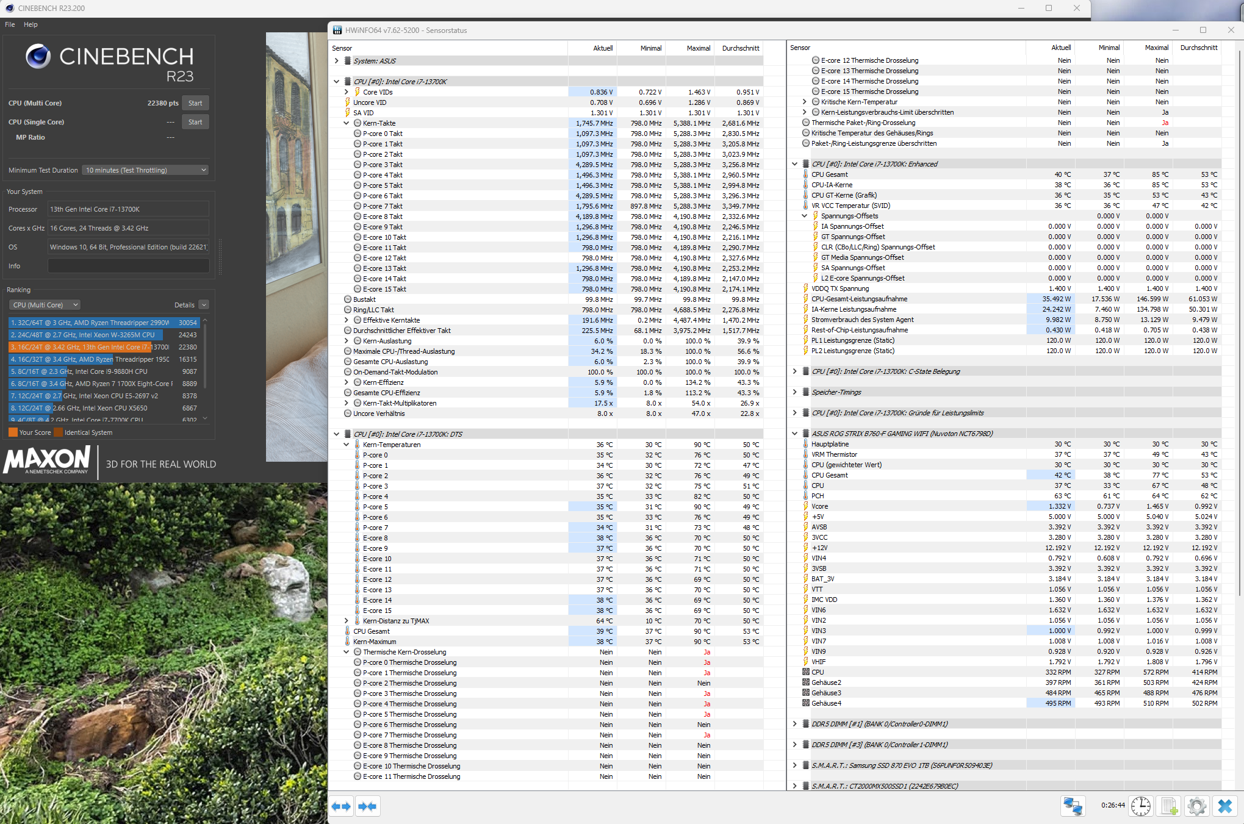Click the clock icon beside Bustakt

coord(348,299)
